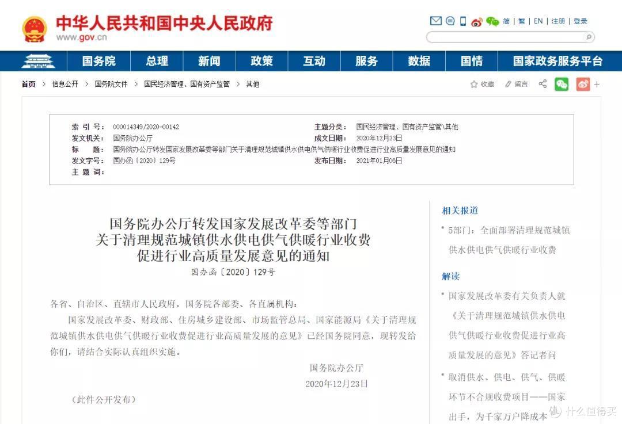Image resolution: width=622 pixels, height=424 pixels.
Task: Open the 新闻 menu
Action: coord(209,61)
